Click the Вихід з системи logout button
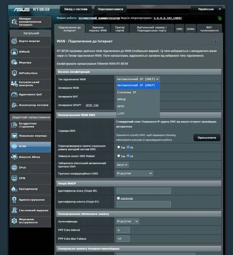 76,9
